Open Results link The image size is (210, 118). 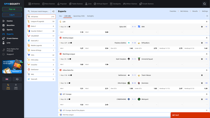click(195, 11)
